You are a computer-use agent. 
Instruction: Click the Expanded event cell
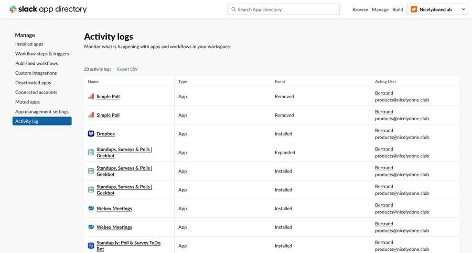click(x=285, y=153)
